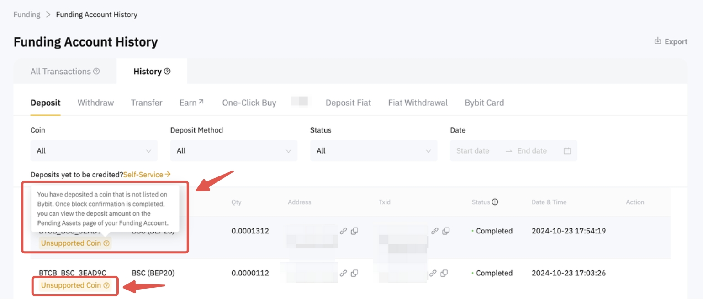Click help icon on second Unsupported Coin tag
The height and width of the screenshot is (300, 703).
[x=106, y=285]
